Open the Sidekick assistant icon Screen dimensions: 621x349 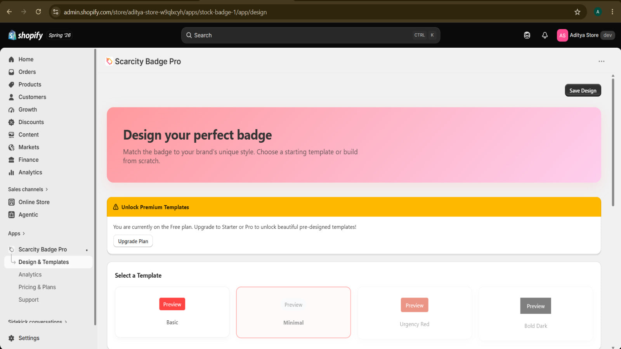point(527,35)
